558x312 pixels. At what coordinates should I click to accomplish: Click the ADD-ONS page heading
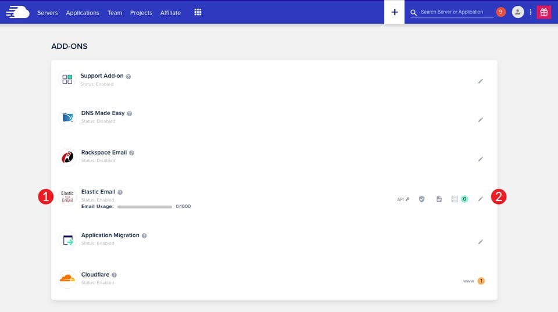[69, 46]
